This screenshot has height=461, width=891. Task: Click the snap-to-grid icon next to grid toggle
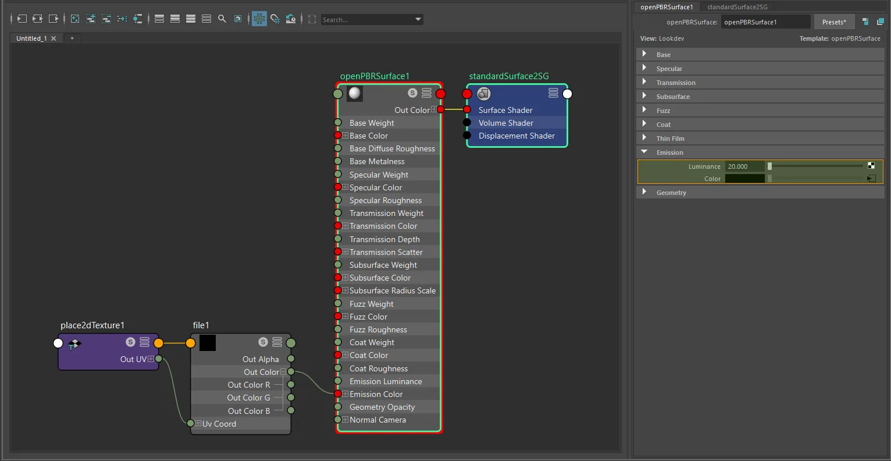click(275, 19)
